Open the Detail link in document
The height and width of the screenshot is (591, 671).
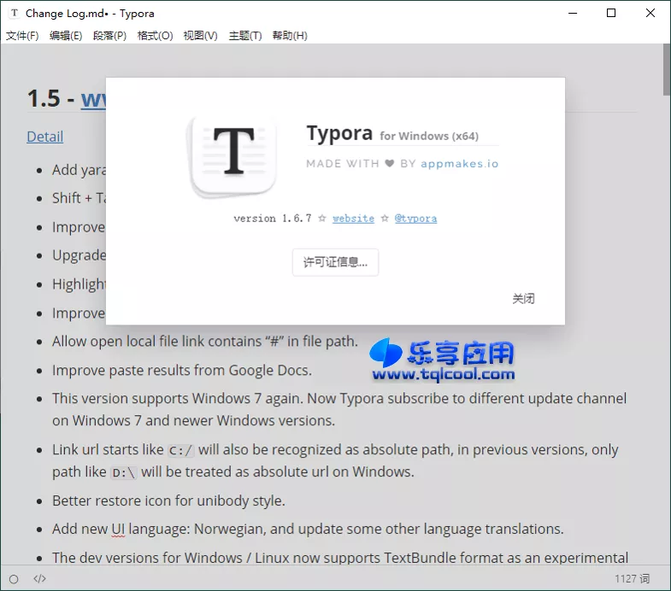coord(45,137)
